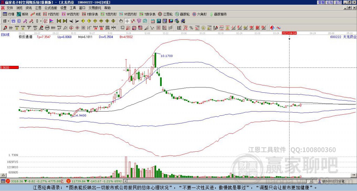This screenshot has width=357, height=191.
Task: Click the red-blue yin-yang icon
Action: tap(272, 28)
